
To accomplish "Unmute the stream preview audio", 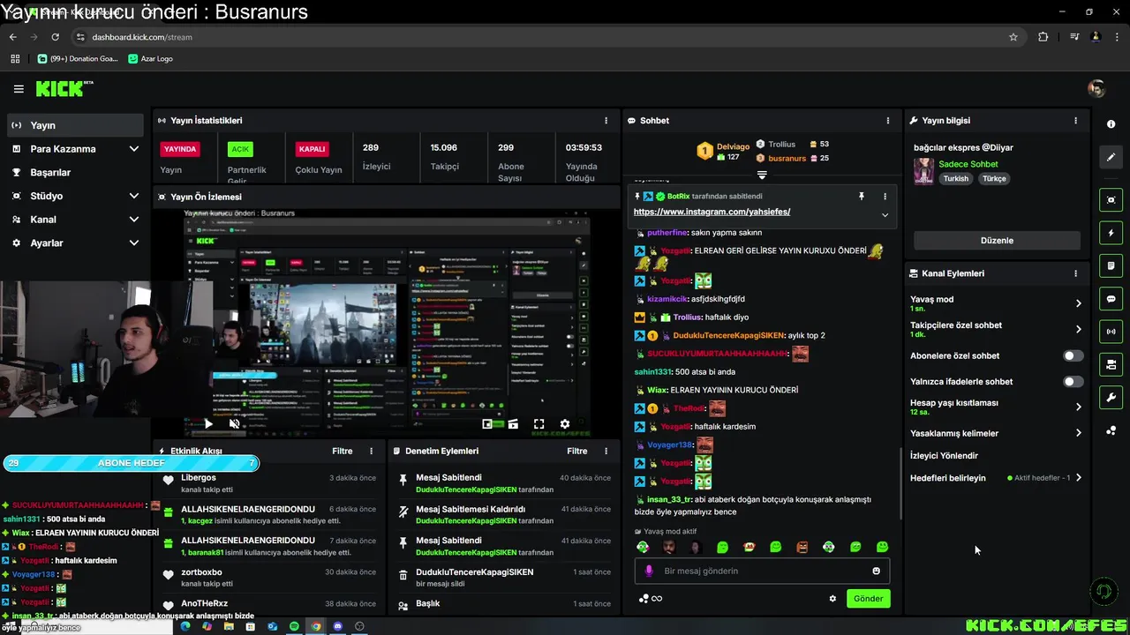I will 234,424.
